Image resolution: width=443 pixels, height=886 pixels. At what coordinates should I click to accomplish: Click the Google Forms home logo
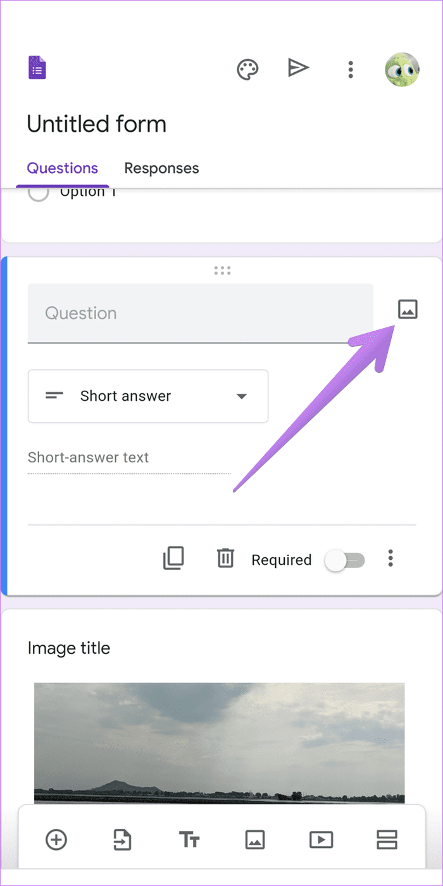coord(37,68)
